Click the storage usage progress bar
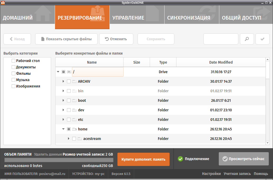The width and height of the screenshot is (273, 180). (59, 160)
